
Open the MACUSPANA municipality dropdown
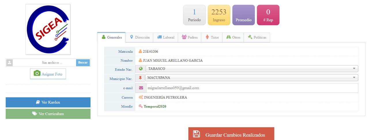point(251,78)
